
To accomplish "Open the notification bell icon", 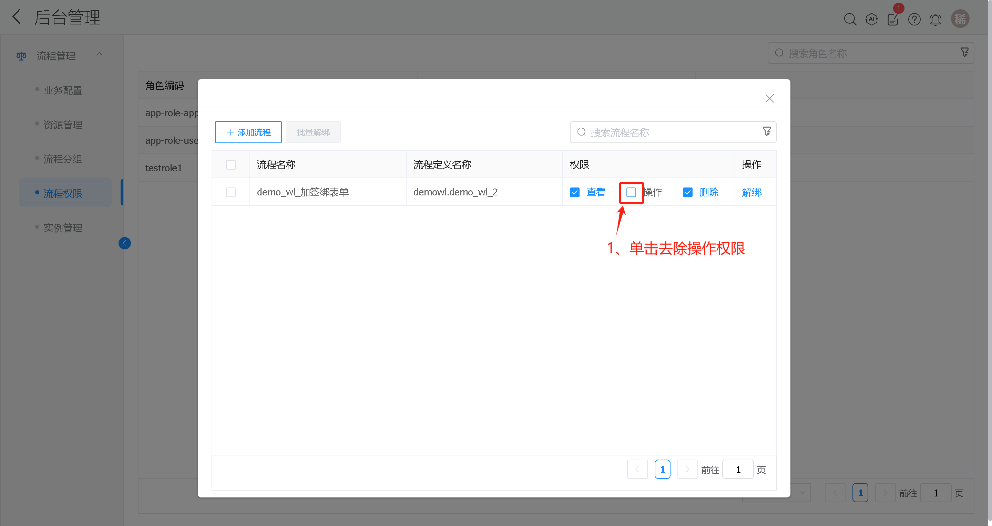I will 935,19.
